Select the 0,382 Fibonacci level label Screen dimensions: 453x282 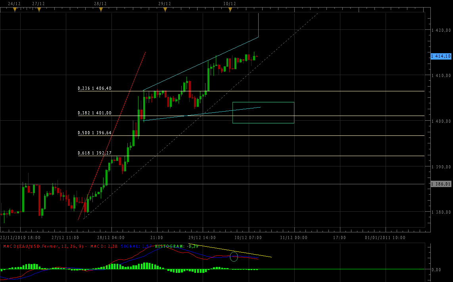94,113
